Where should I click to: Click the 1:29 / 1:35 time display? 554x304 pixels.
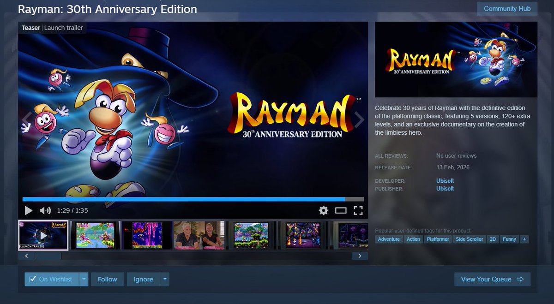pyautogui.click(x=72, y=210)
